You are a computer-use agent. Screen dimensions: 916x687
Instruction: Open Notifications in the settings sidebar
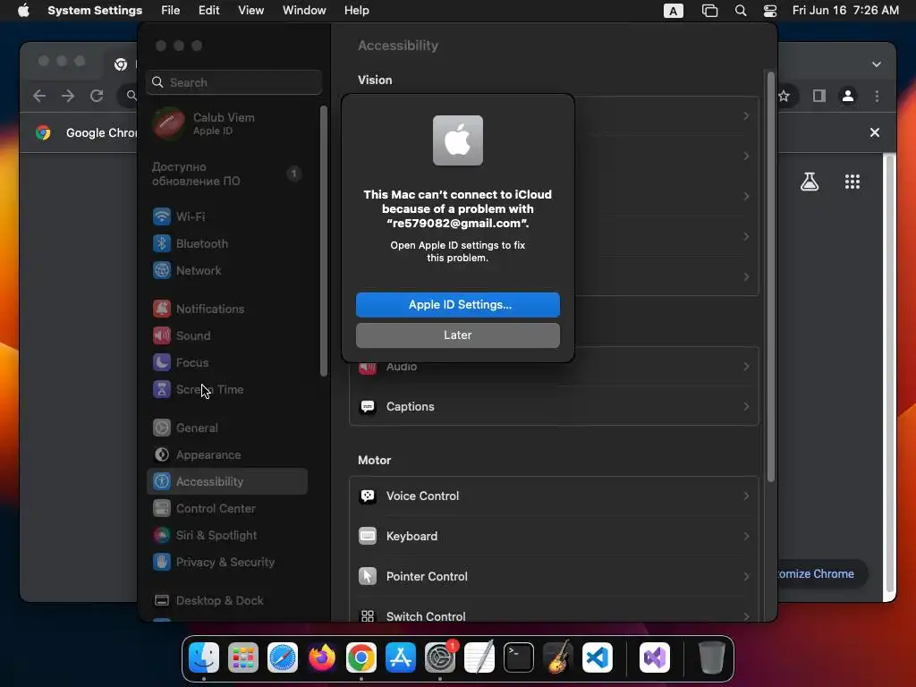pos(226,309)
